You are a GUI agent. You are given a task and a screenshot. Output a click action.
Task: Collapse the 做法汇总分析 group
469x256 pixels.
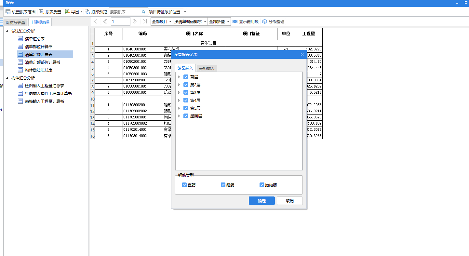point(7,31)
